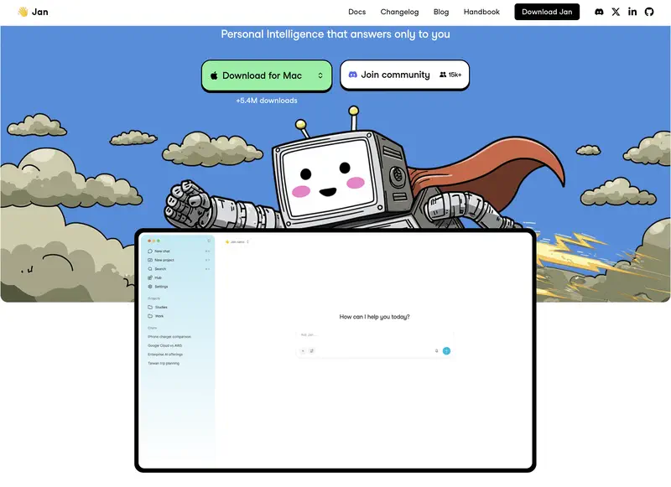
Task: Click the microphone icon in chat input
Action: click(x=436, y=350)
